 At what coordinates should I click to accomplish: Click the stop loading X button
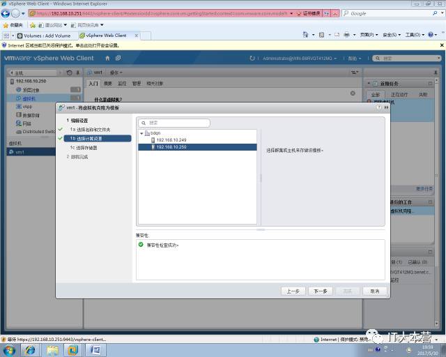[335, 13]
